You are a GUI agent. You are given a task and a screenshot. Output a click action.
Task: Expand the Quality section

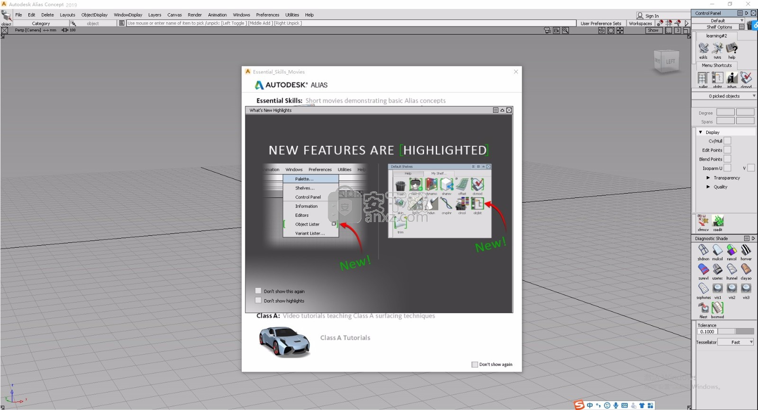pyautogui.click(x=708, y=187)
